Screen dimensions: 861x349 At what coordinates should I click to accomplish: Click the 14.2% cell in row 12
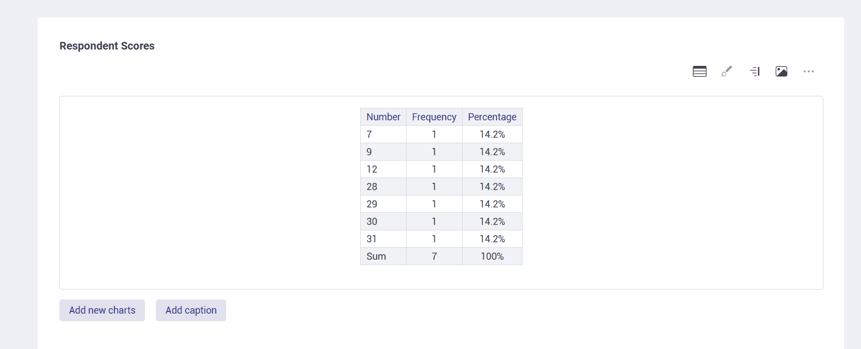tap(492, 169)
